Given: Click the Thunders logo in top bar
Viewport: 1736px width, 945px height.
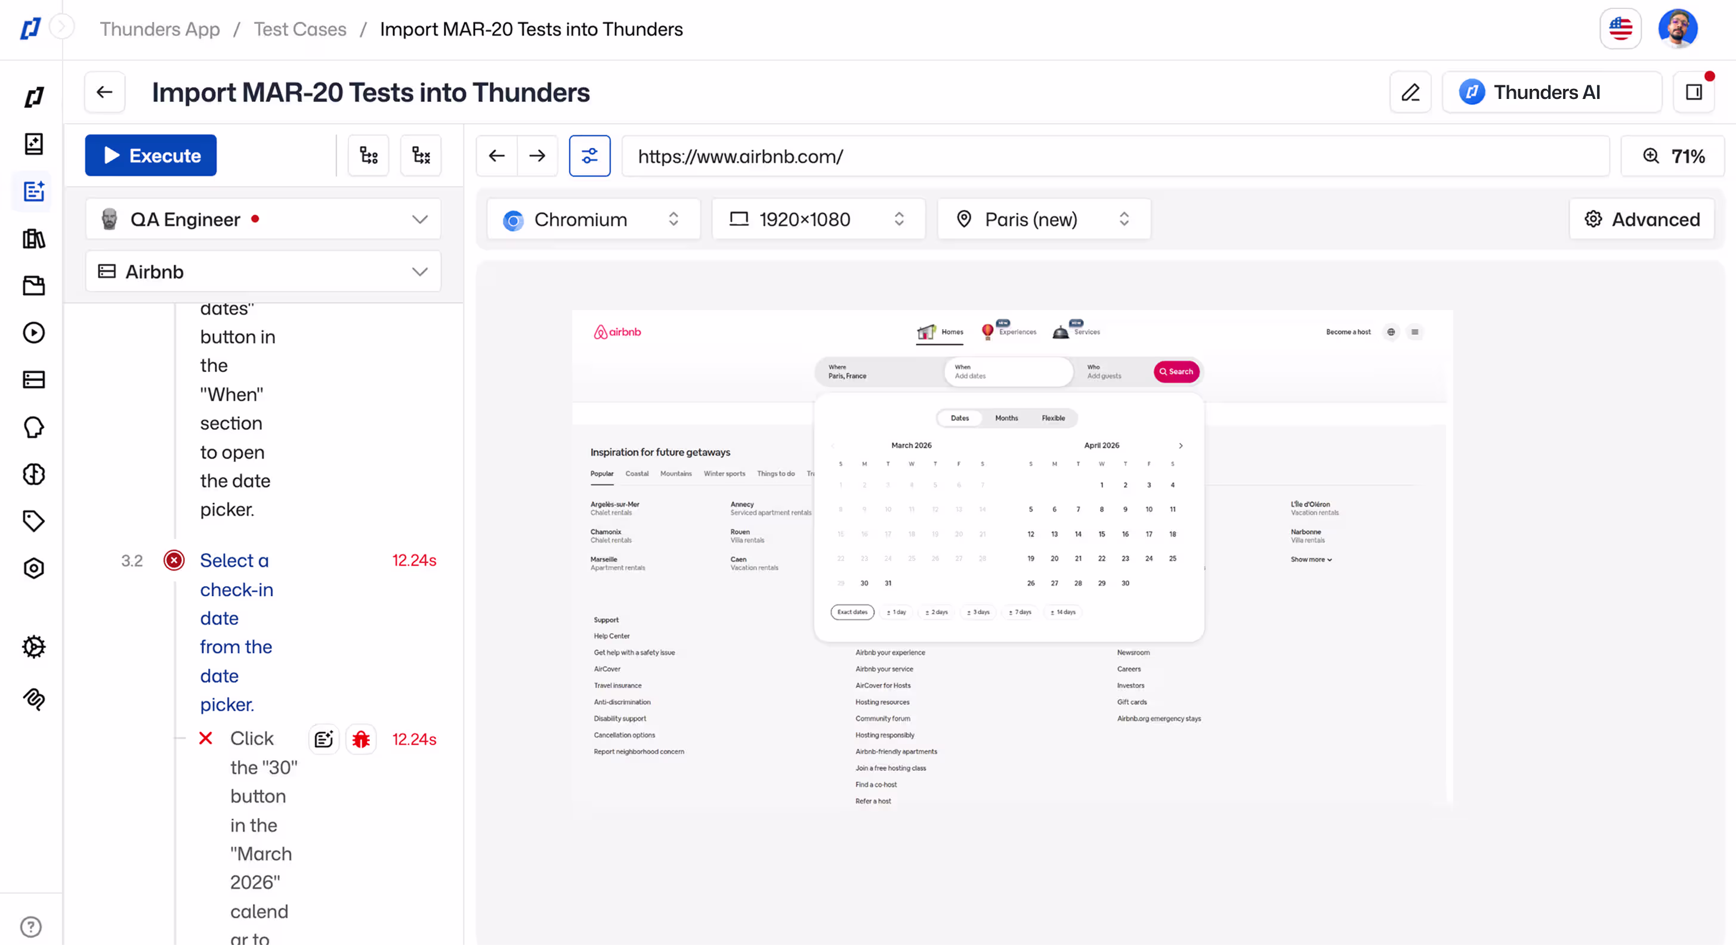Looking at the screenshot, I should (x=30, y=28).
